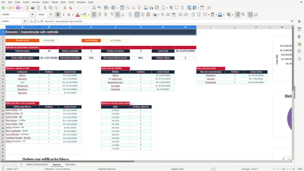Switch to Instruções sheet tab
This screenshot has height=171, width=304.
(x=70, y=164)
